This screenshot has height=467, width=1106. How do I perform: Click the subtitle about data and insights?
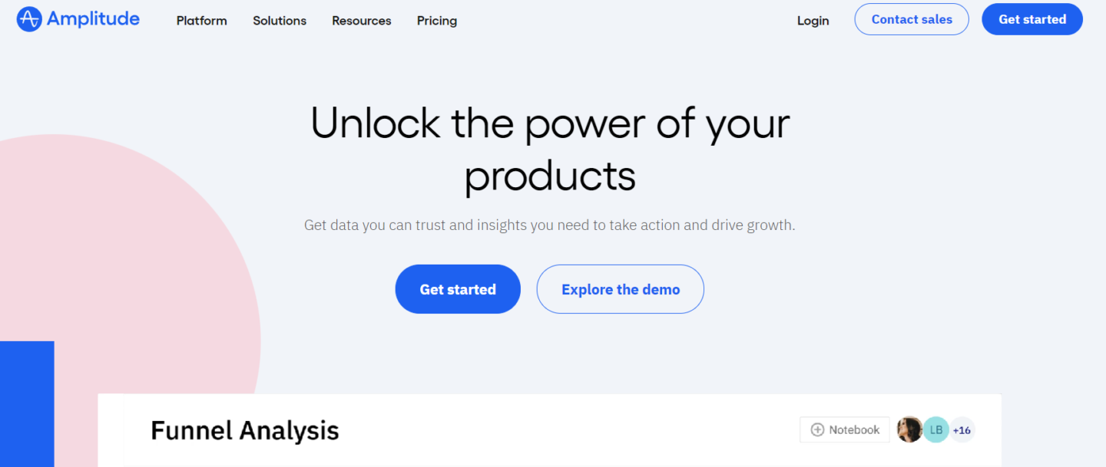549,225
